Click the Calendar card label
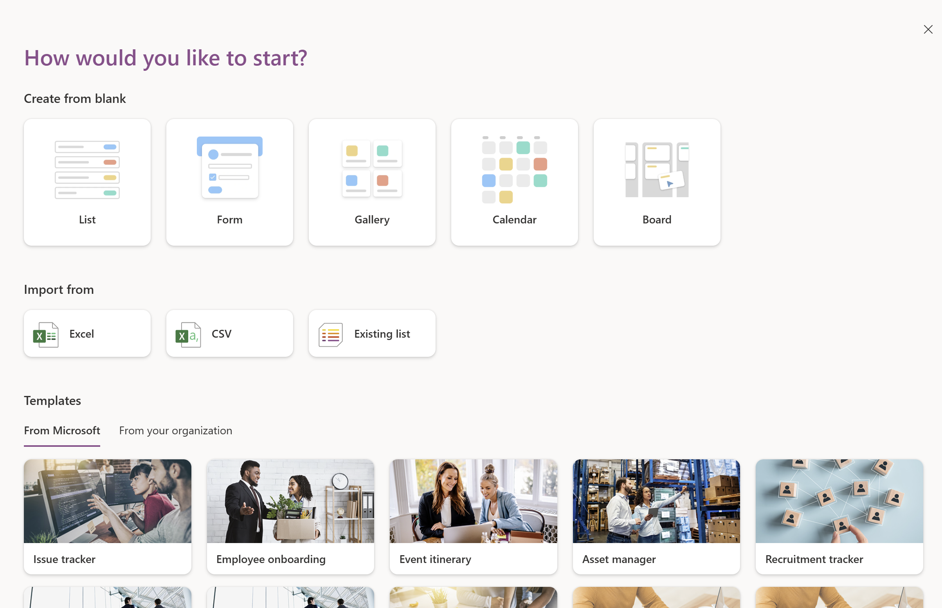 pos(514,219)
